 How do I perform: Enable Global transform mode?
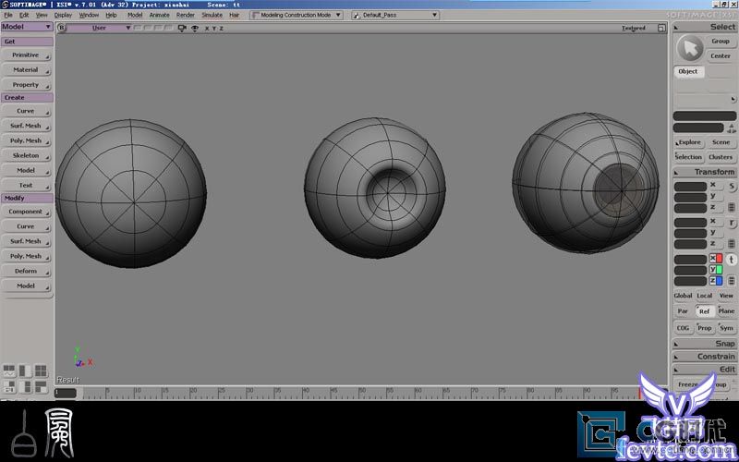[683, 296]
